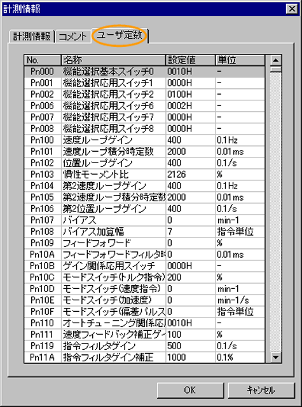Select モードスイッチ(速度指令) name cell

click(113, 289)
